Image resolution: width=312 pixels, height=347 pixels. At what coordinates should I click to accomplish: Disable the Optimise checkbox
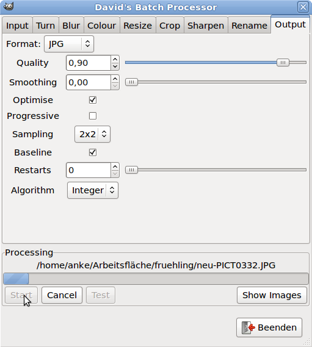coord(93,100)
